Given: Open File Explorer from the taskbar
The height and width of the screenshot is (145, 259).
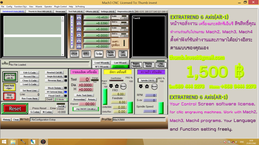Looking at the screenshot, I should point(13,142).
